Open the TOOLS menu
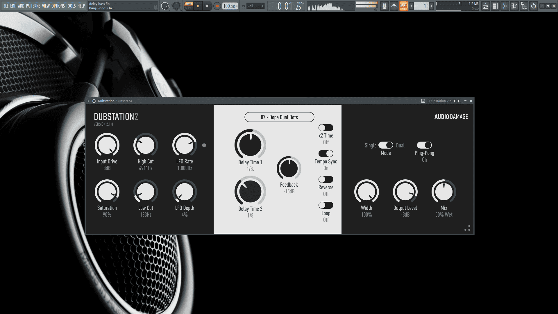The height and width of the screenshot is (314, 558). [x=71, y=6]
